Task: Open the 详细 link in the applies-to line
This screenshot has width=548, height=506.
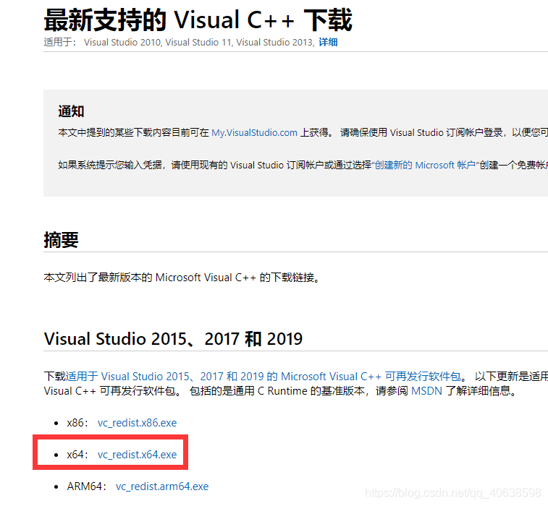Action: [x=328, y=42]
